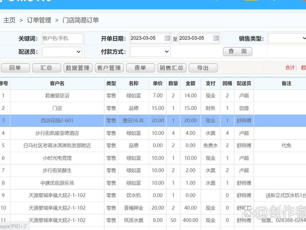The height and width of the screenshot is (230, 306).
Task: Select row 小时光电竞馆
Action: (153, 158)
